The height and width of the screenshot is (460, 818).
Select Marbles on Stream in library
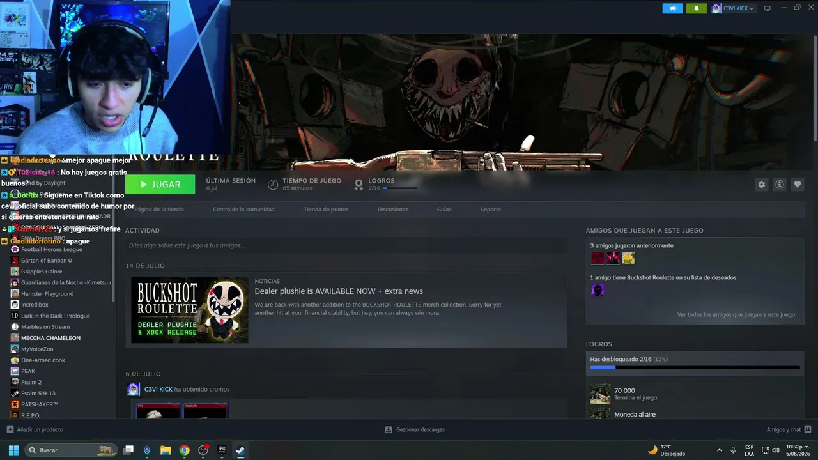tap(45, 327)
